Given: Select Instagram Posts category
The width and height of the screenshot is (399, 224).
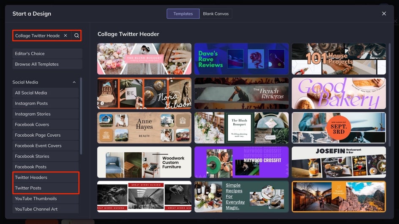Looking at the screenshot, I should [x=46, y=103].
